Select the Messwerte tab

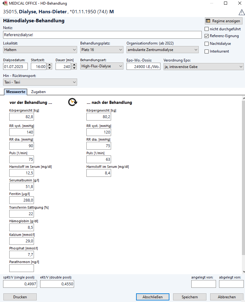point(16,92)
